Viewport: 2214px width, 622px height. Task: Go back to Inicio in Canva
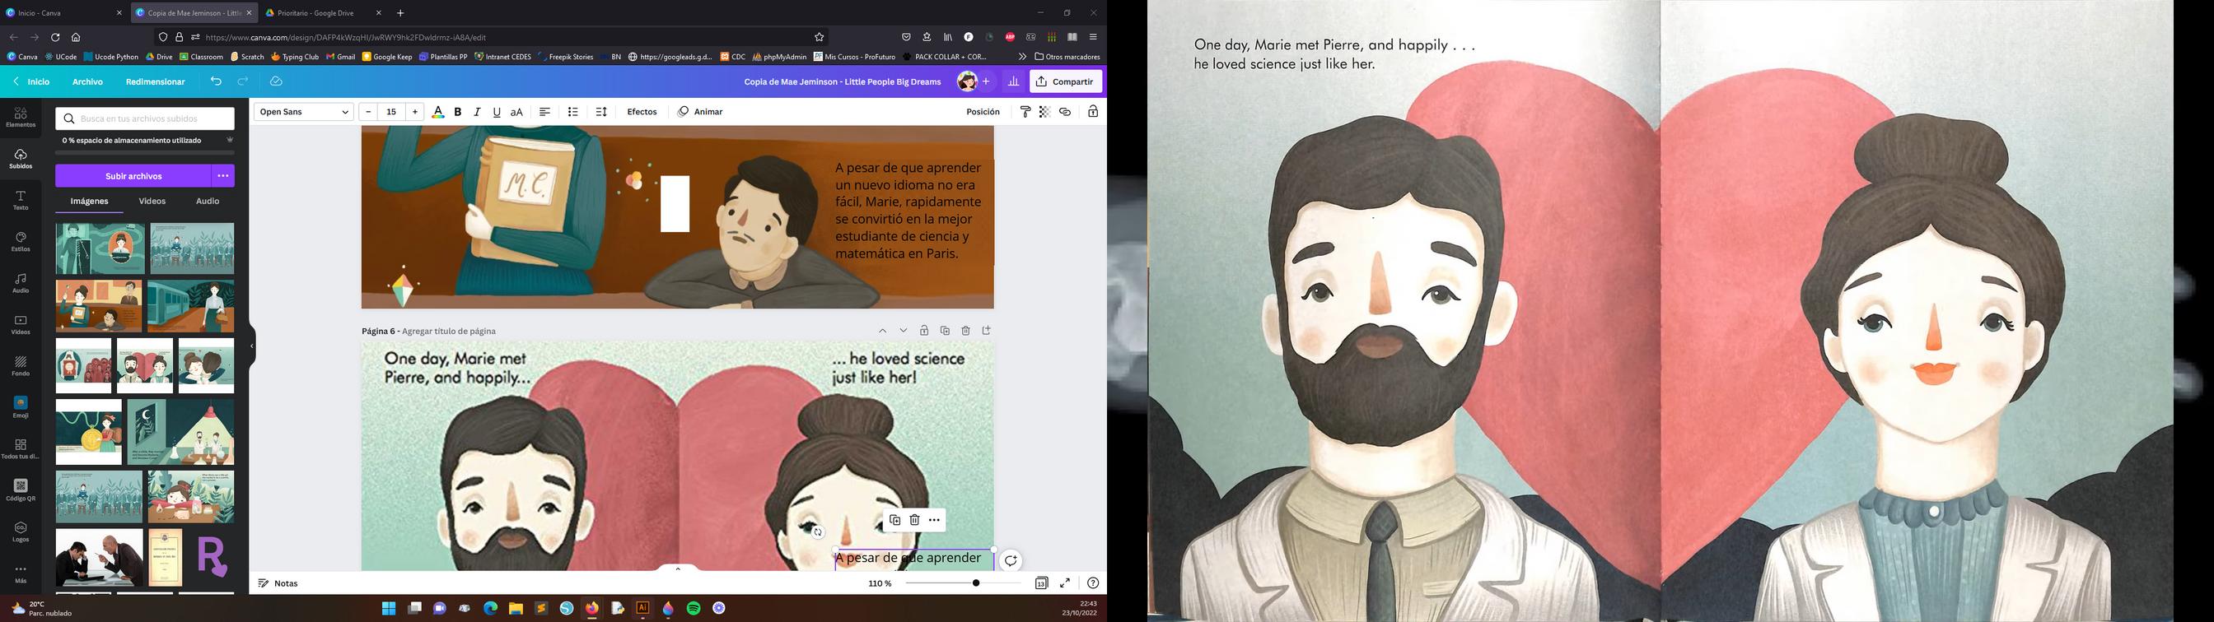[32, 81]
